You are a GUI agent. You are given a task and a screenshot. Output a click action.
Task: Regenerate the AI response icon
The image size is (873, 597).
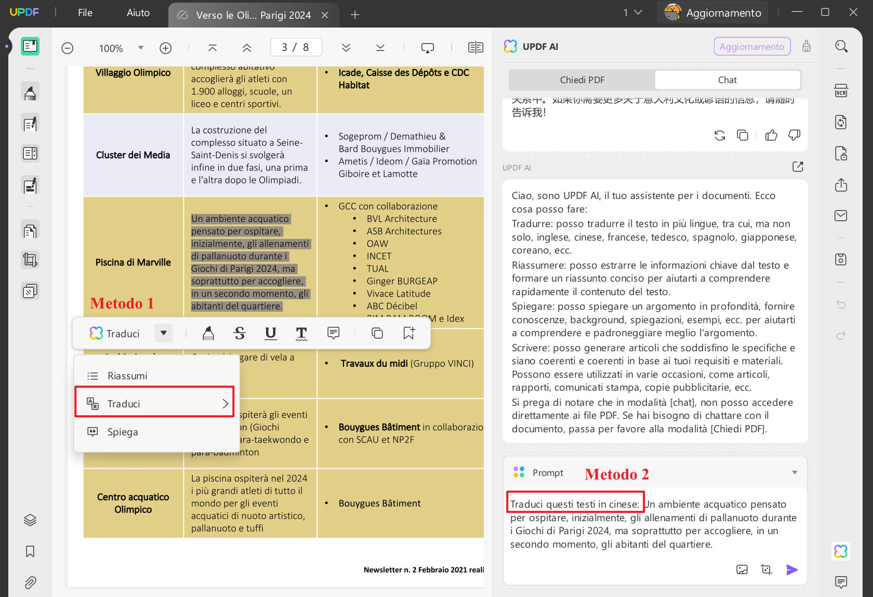pyautogui.click(x=720, y=136)
